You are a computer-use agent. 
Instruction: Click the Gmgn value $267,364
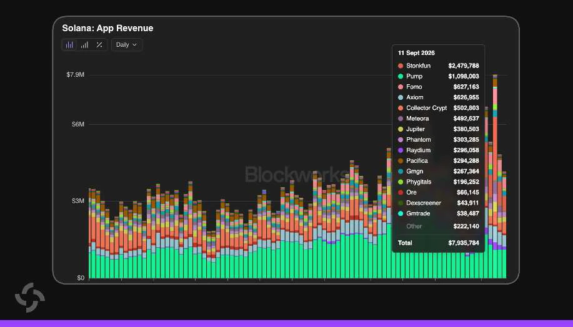click(466, 172)
